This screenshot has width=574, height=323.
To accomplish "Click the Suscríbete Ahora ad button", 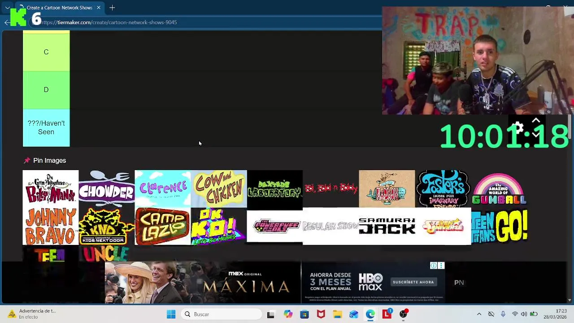I will (413, 282).
